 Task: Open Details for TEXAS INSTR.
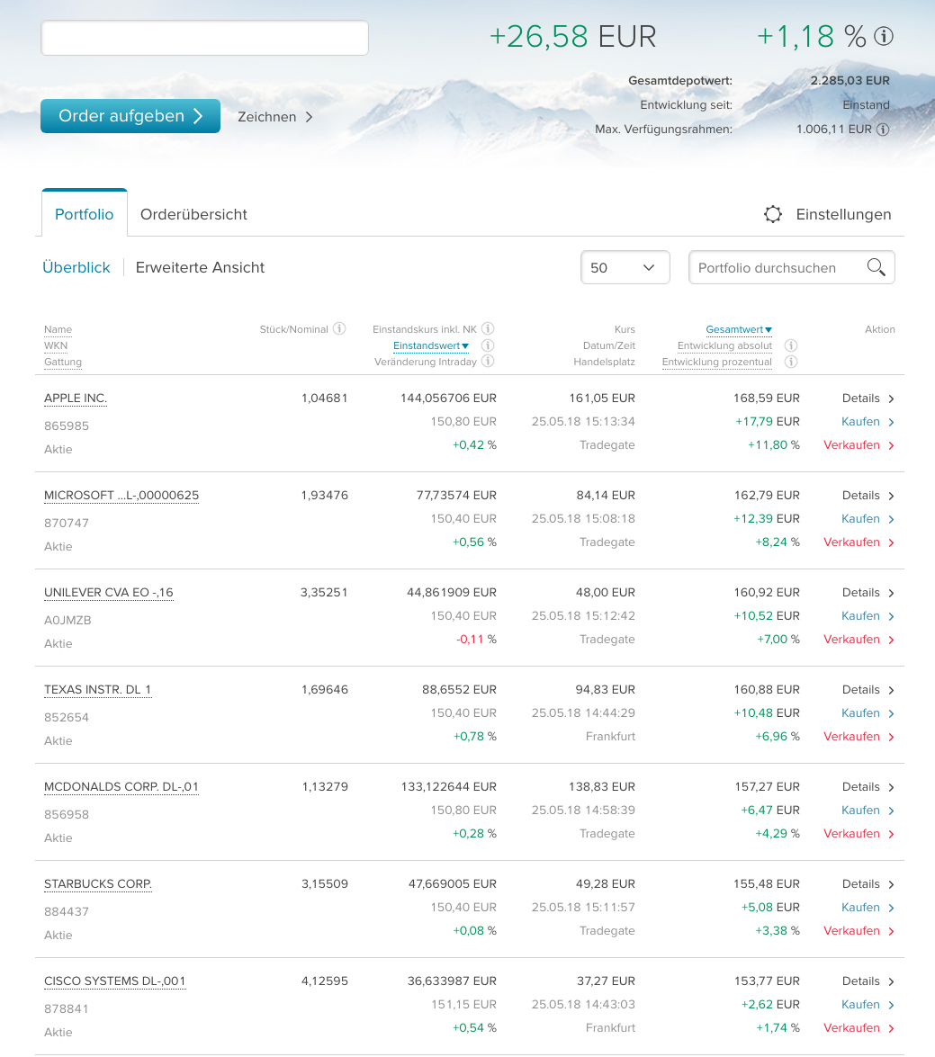click(x=861, y=690)
